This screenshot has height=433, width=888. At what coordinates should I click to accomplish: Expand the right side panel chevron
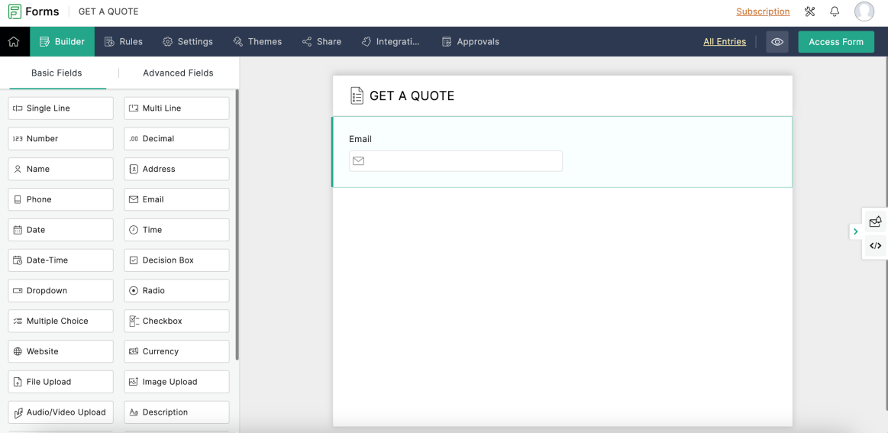tap(856, 231)
